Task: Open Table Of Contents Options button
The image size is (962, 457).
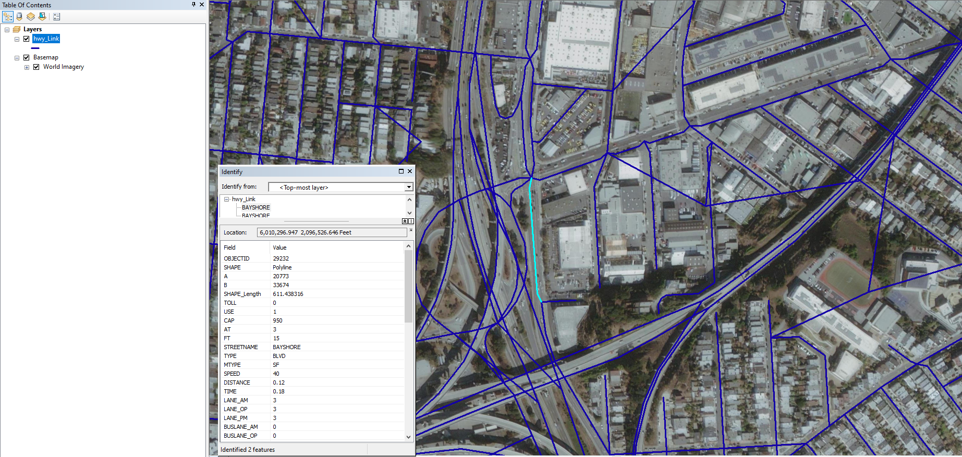Action: coord(56,17)
